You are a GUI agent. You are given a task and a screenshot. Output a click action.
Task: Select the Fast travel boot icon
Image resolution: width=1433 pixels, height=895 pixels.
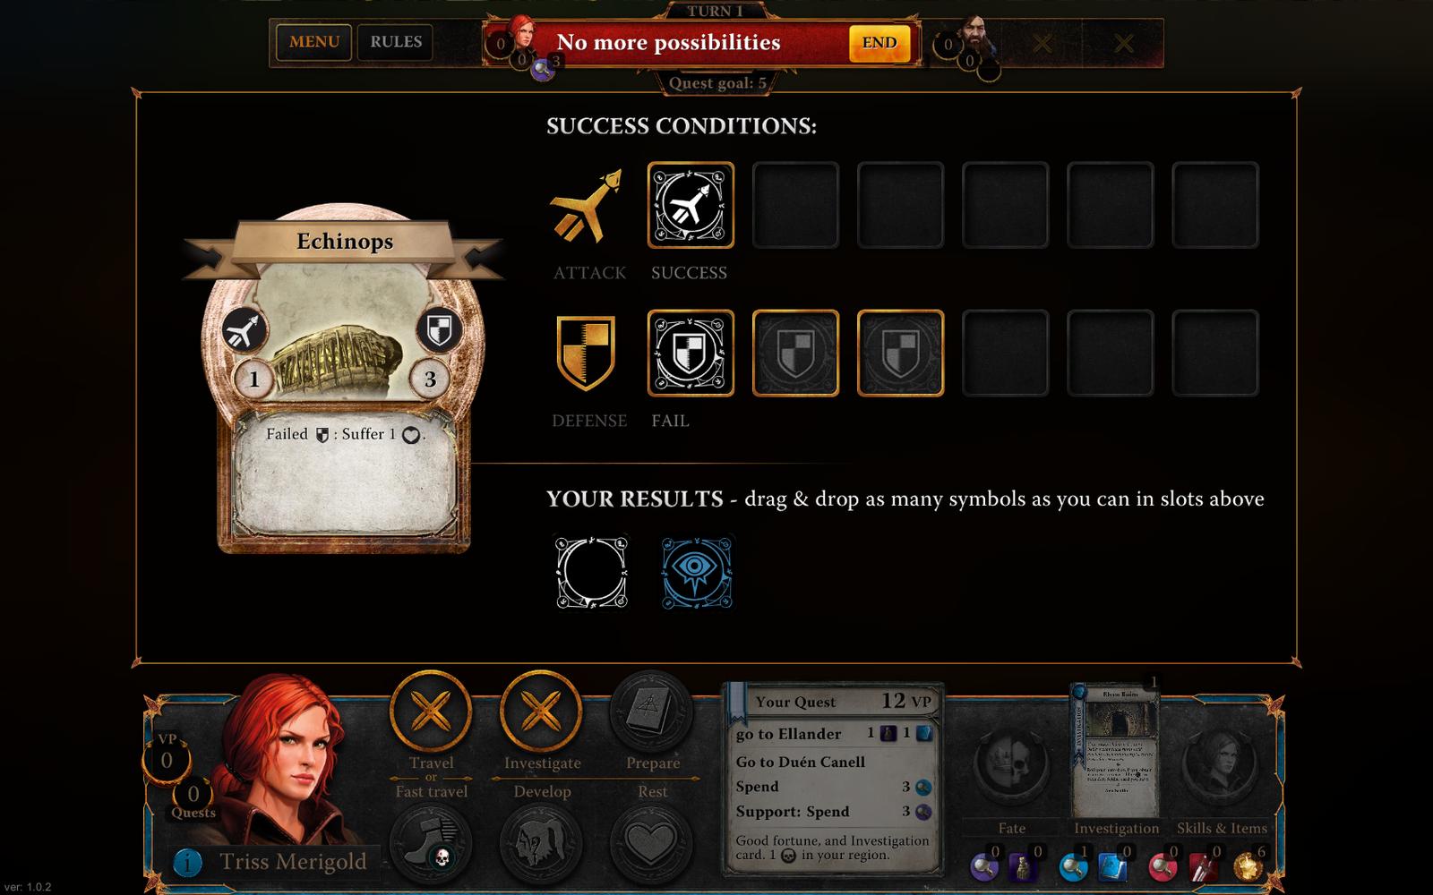[x=431, y=842]
